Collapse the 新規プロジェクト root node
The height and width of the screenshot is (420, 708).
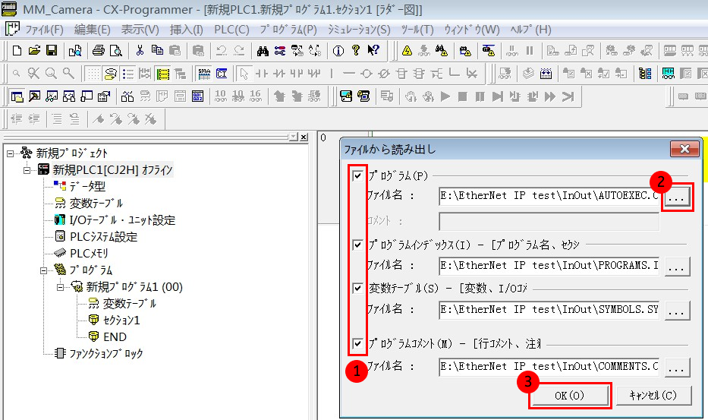click(10, 153)
